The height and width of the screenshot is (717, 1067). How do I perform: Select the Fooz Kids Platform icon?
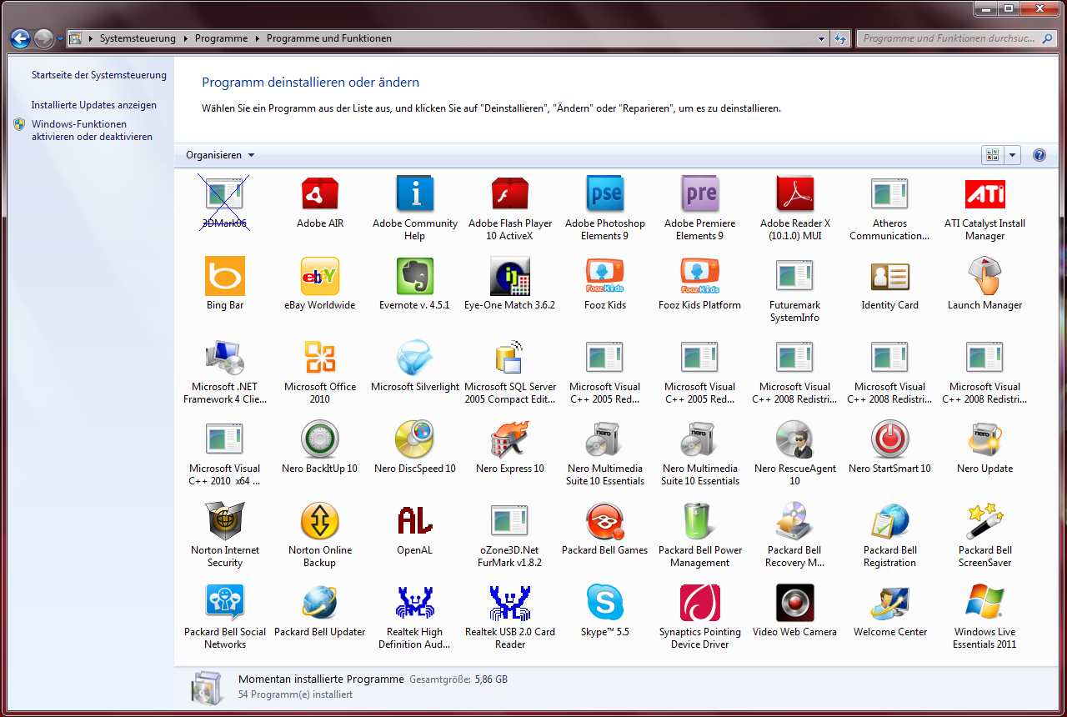click(700, 275)
